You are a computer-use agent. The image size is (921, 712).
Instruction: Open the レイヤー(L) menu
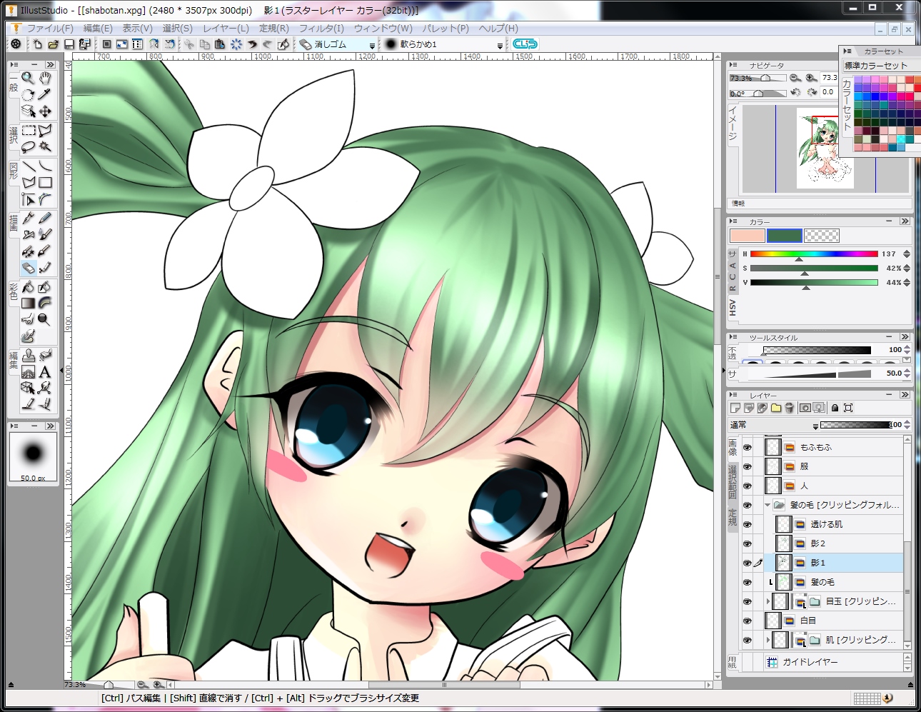tap(226, 29)
